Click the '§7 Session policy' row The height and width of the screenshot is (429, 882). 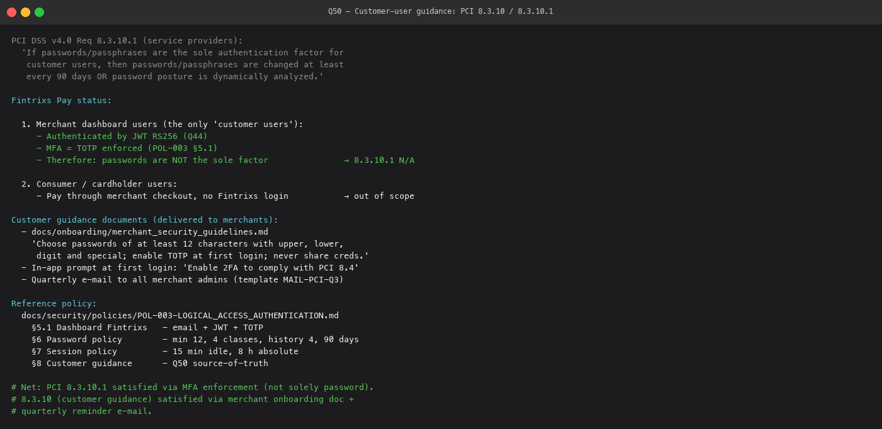[165, 352]
